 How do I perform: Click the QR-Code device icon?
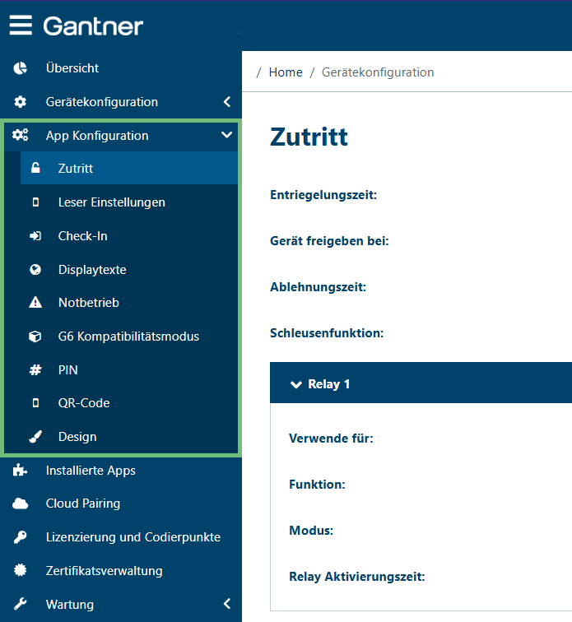35,403
